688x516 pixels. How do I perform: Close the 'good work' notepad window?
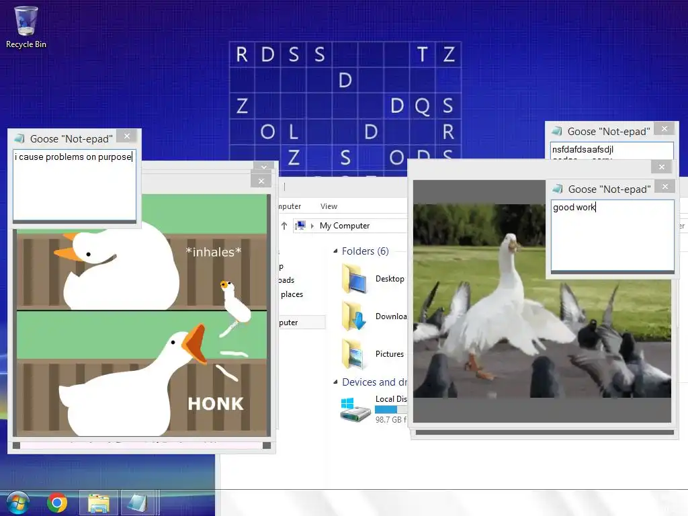(665, 187)
